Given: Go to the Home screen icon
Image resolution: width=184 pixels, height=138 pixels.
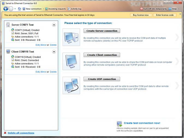Looking at the screenshot, I should click(19, 9).
